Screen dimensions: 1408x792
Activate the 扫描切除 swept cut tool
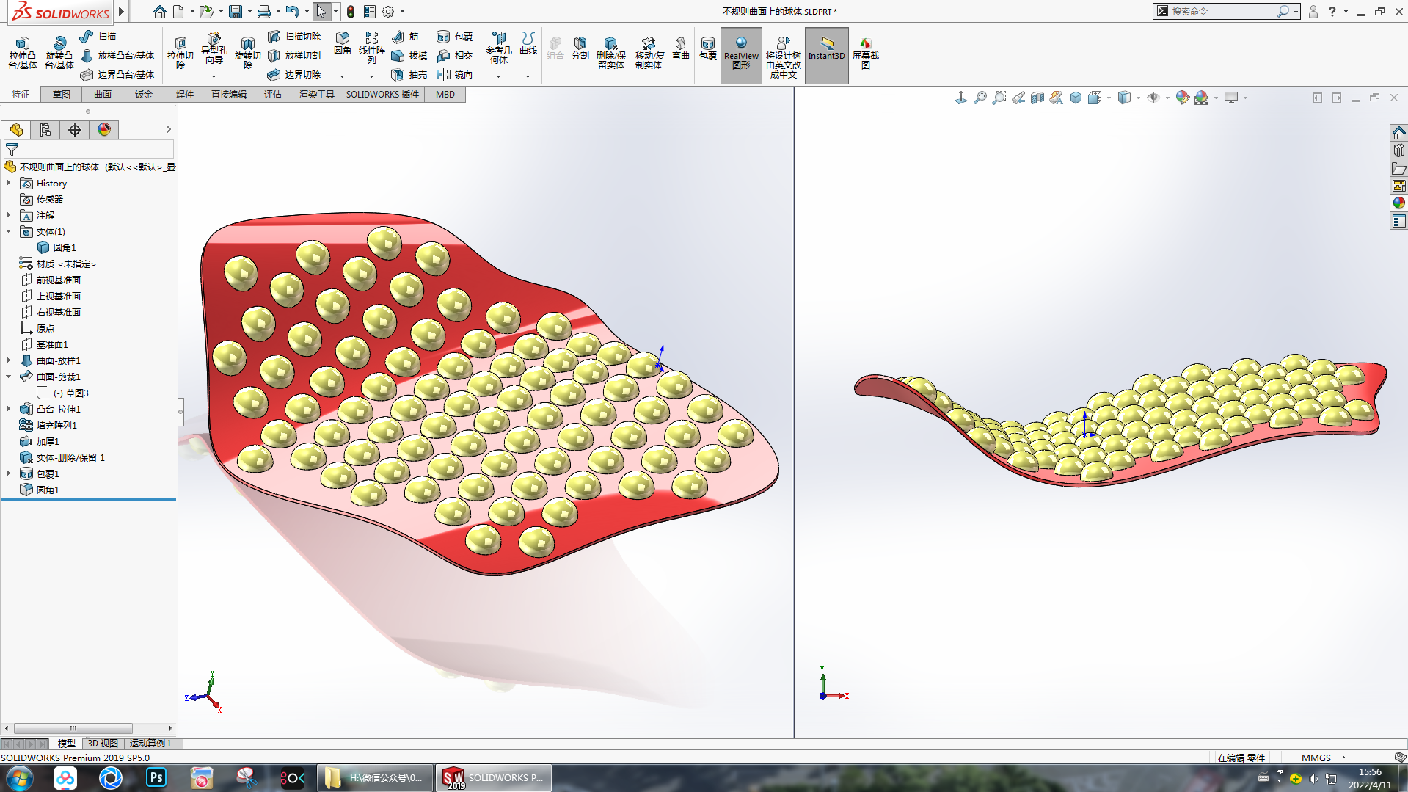coord(294,37)
